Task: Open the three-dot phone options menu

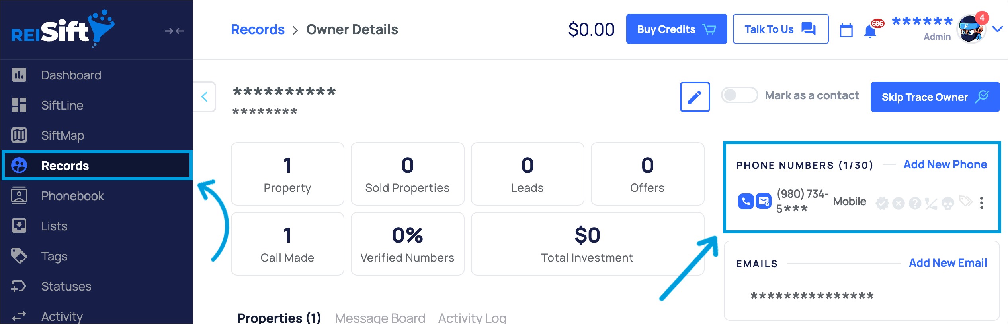Action: 981,203
